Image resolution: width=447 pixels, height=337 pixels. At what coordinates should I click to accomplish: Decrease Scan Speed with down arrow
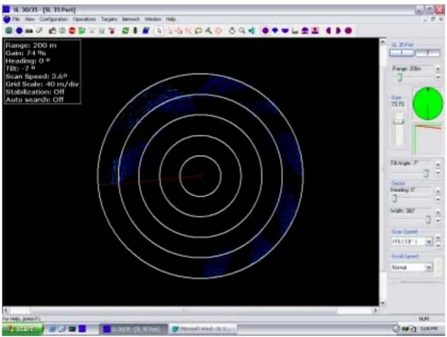438,245
